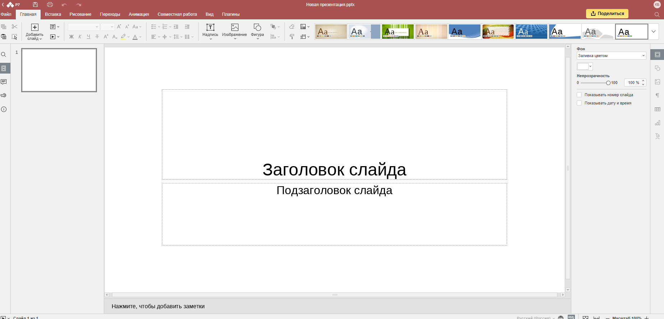Open the slide size dropdown

pos(305,37)
